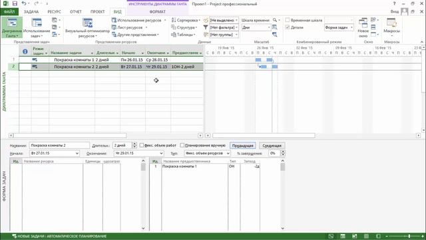This screenshot has height=240, width=426.
Task: Switch to the ОТЧЕТ ribbon tab
Action: click(x=75, y=12)
